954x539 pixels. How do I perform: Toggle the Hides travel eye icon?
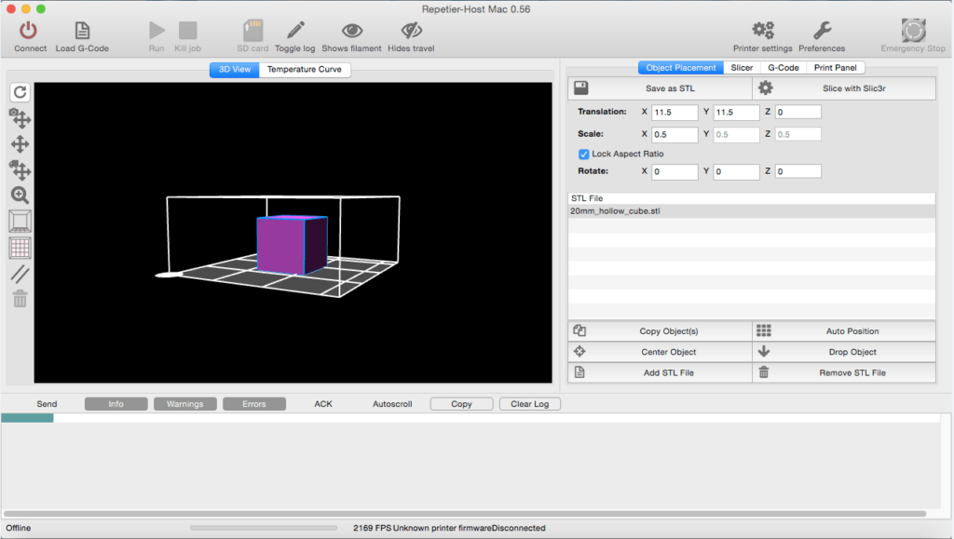click(411, 31)
